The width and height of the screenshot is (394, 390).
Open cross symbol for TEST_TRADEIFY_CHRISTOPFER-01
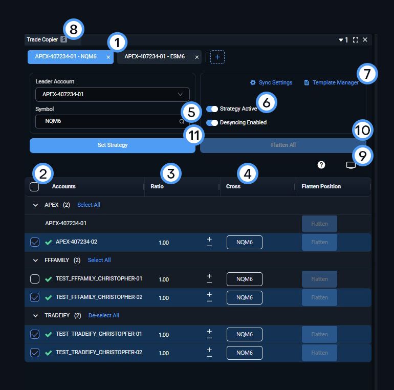[245, 334]
